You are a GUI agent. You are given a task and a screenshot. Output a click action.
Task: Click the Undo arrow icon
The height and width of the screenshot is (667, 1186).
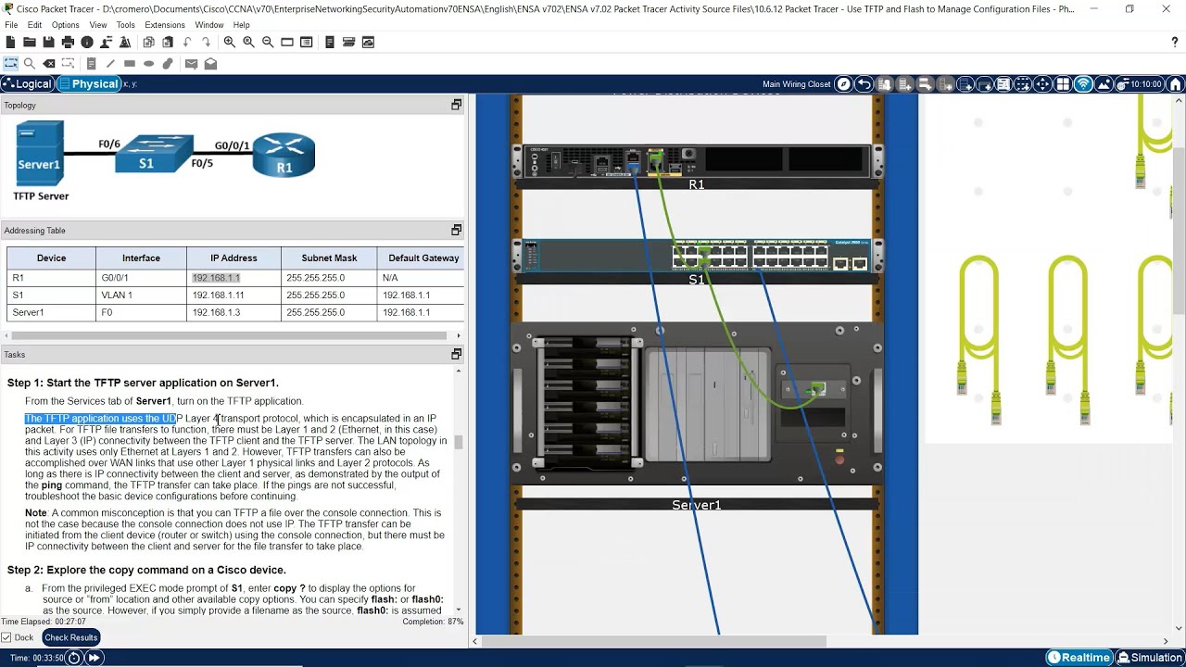(187, 43)
